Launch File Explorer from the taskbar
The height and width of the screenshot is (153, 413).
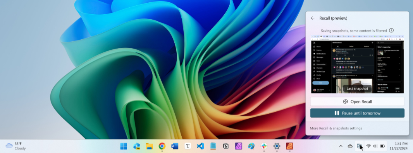(149, 146)
